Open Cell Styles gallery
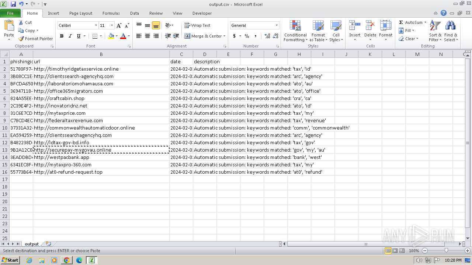The height and width of the screenshot is (265, 472). [x=336, y=31]
